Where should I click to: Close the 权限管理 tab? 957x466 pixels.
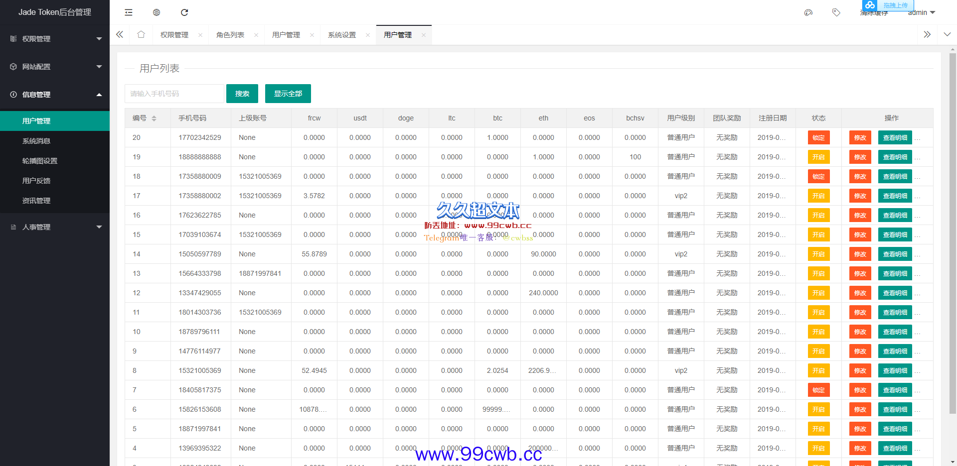(200, 35)
